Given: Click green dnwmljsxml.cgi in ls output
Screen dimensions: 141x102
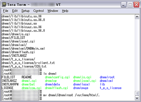Looking at the screenshot, I should pyautogui.click(x=85, y=81).
